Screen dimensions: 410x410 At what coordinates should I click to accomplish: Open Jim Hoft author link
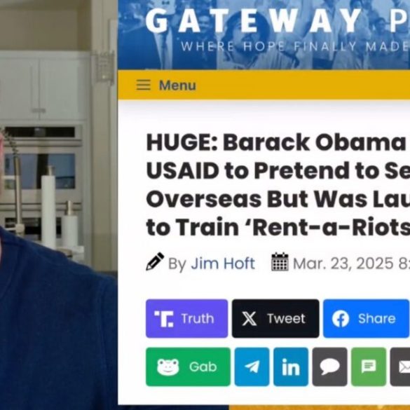coord(223,264)
